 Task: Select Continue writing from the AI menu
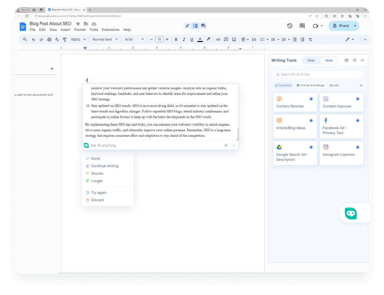tap(104, 166)
